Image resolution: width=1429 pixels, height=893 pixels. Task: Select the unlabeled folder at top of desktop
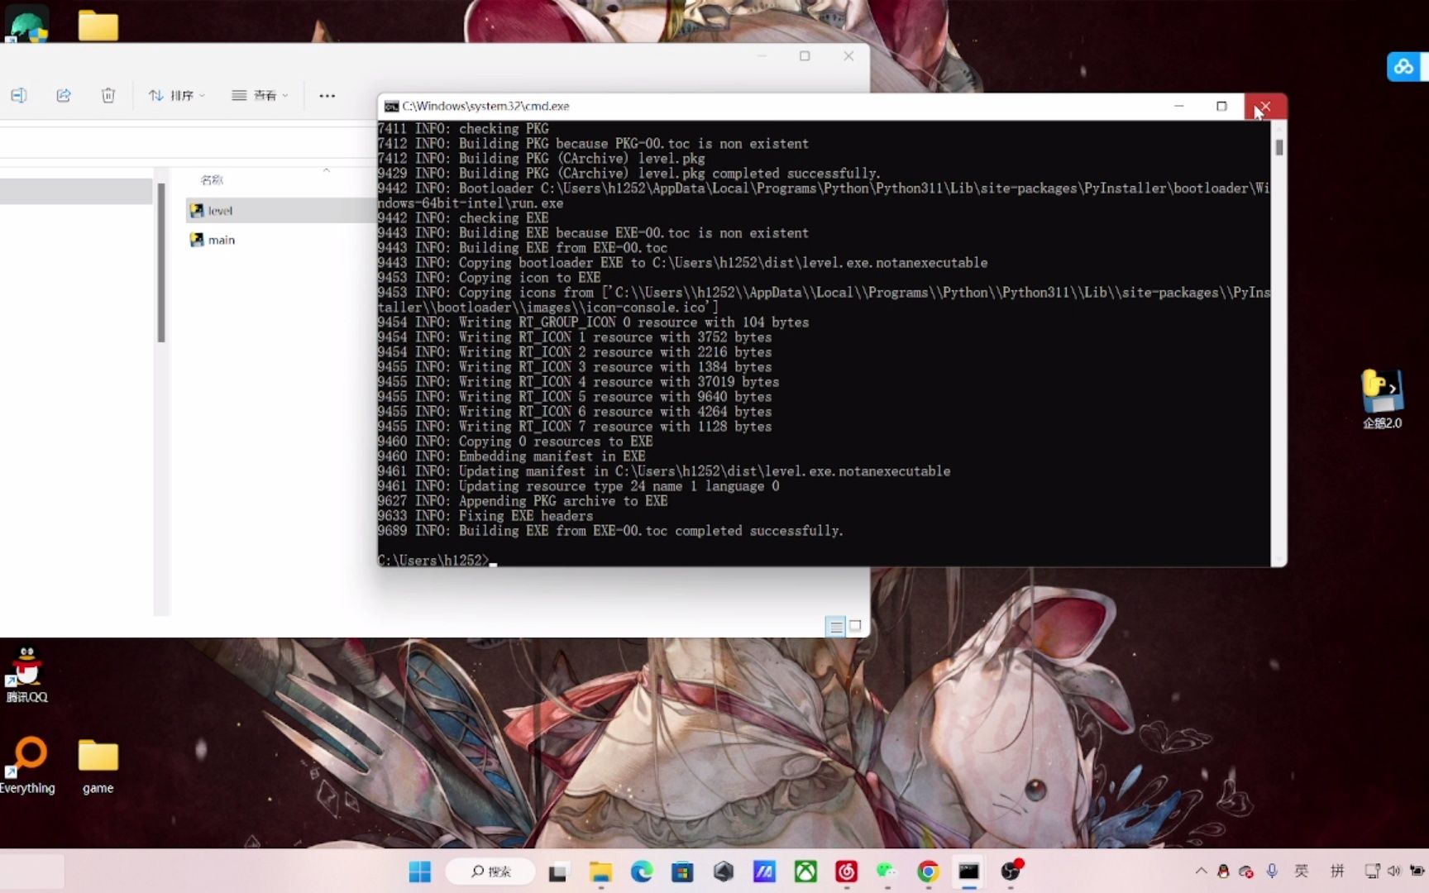click(x=98, y=25)
